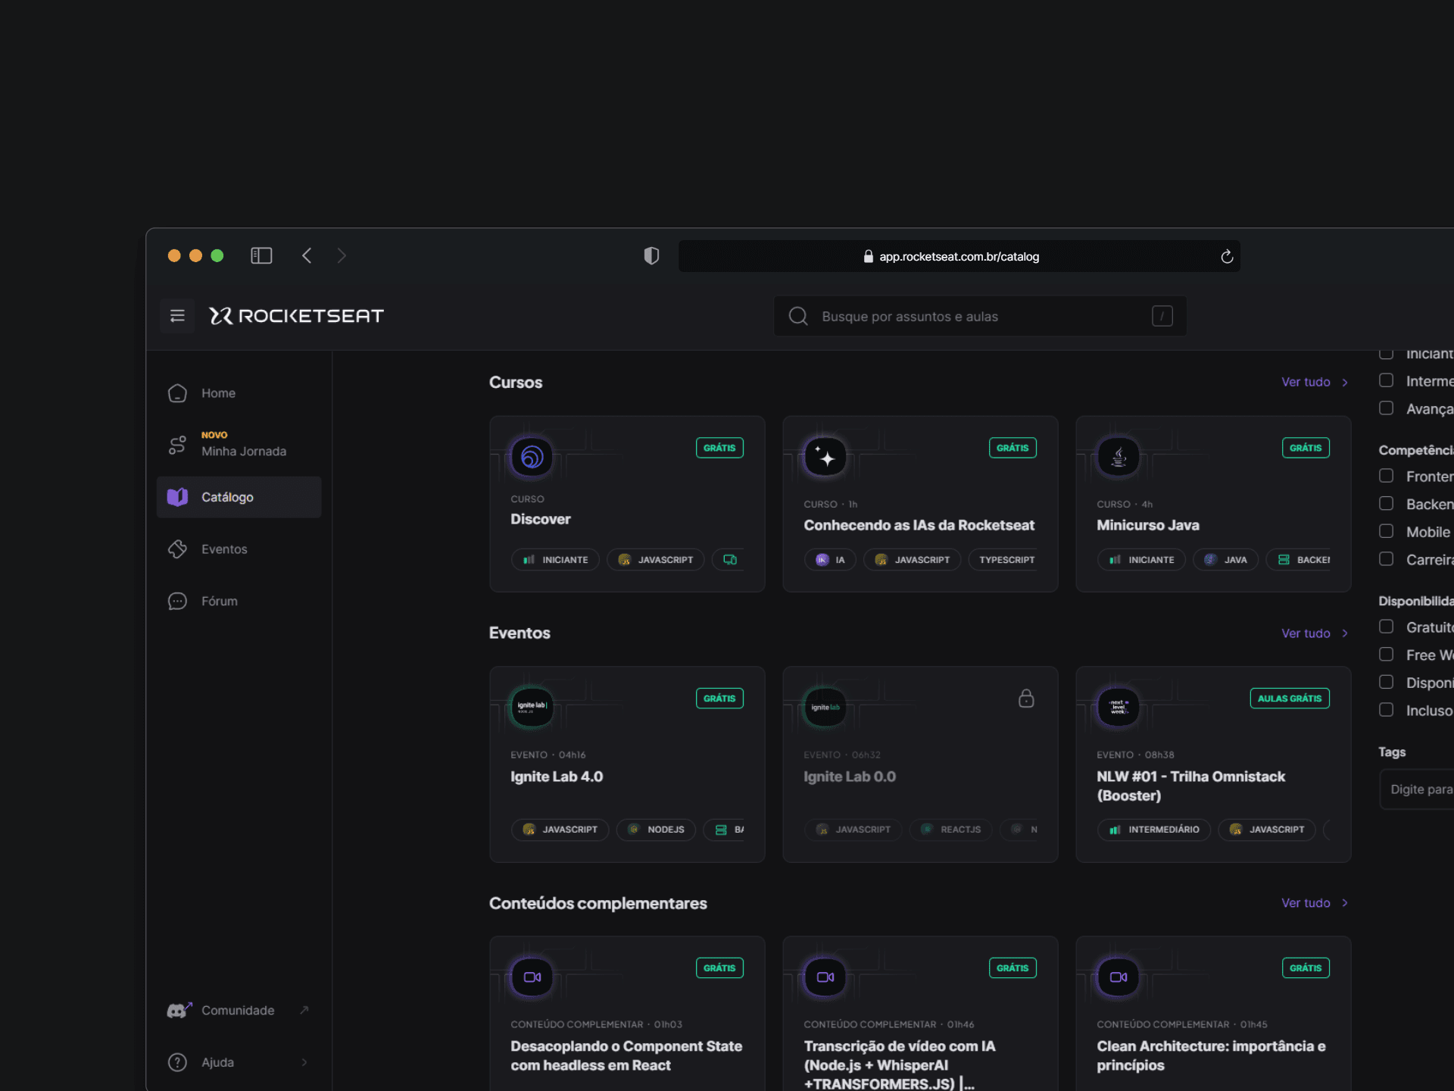Click Ver tudo for Eventos
The image size is (1454, 1091).
pos(1315,633)
